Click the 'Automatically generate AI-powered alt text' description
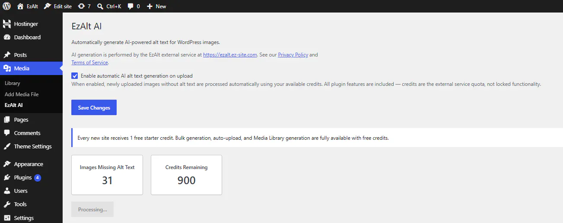563x223 pixels. click(146, 42)
